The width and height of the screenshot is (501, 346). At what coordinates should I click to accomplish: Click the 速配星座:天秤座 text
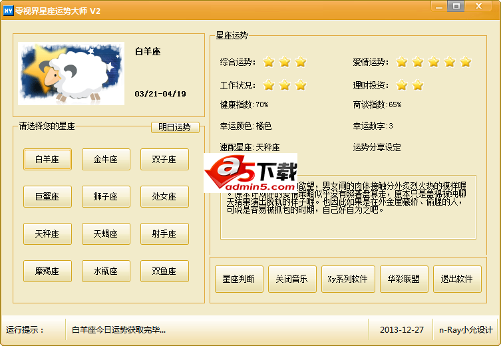(x=250, y=147)
